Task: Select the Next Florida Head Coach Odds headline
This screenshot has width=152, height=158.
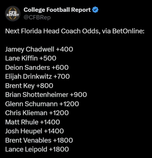Action: (x=75, y=31)
